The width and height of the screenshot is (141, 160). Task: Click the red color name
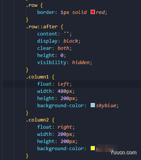click(x=100, y=12)
